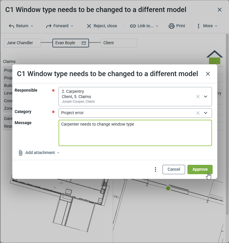Open the More toolbar menu
Image resolution: width=229 pixels, height=243 pixels.
(x=207, y=26)
